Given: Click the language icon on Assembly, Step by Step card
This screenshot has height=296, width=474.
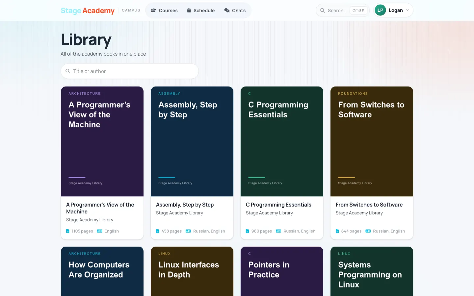Looking at the screenshot, I should (188, 231).
